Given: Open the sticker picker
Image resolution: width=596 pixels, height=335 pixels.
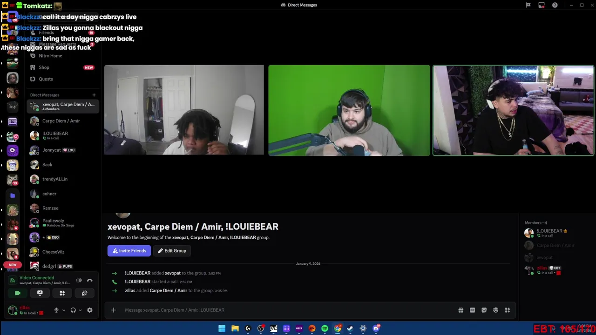Looking at the screenshot, I should tap(484, 310).
